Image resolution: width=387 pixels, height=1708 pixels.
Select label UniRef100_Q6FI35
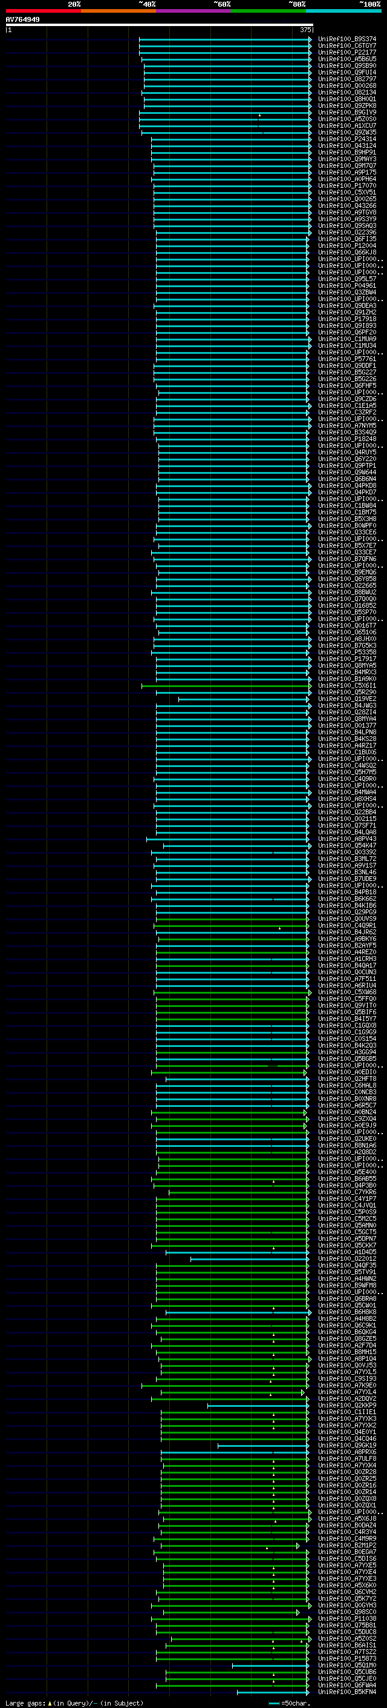tap(347, 239)
